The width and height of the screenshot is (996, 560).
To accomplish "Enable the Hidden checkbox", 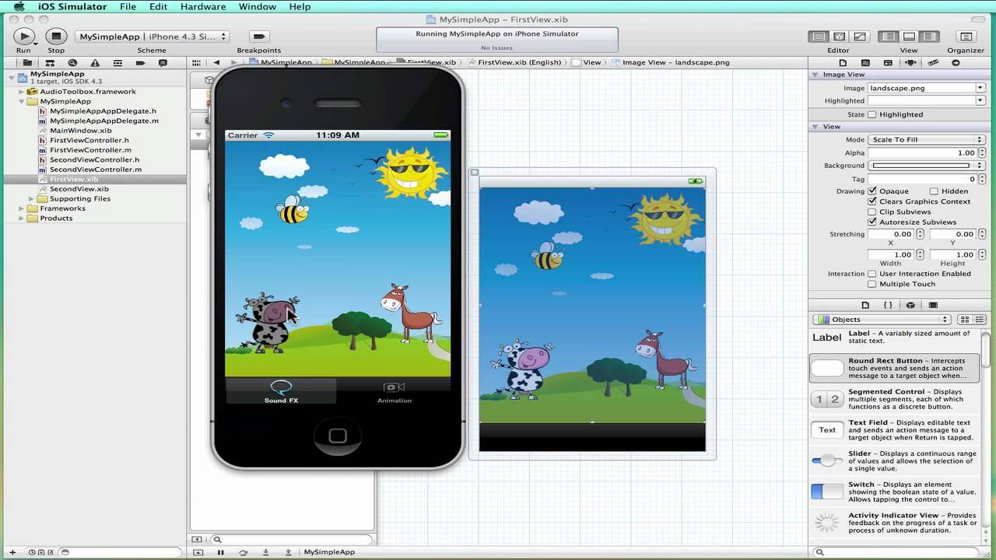I will (934, 191).
